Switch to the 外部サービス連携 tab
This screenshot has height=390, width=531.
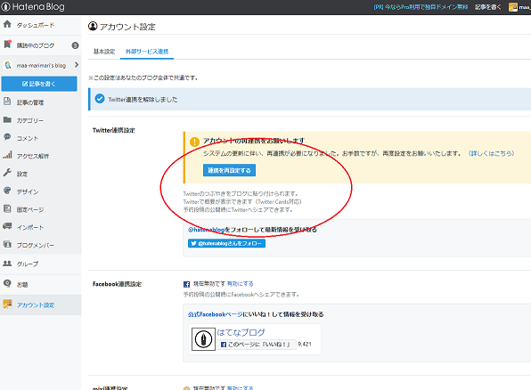pyautogui.click(x=147, y=52)
